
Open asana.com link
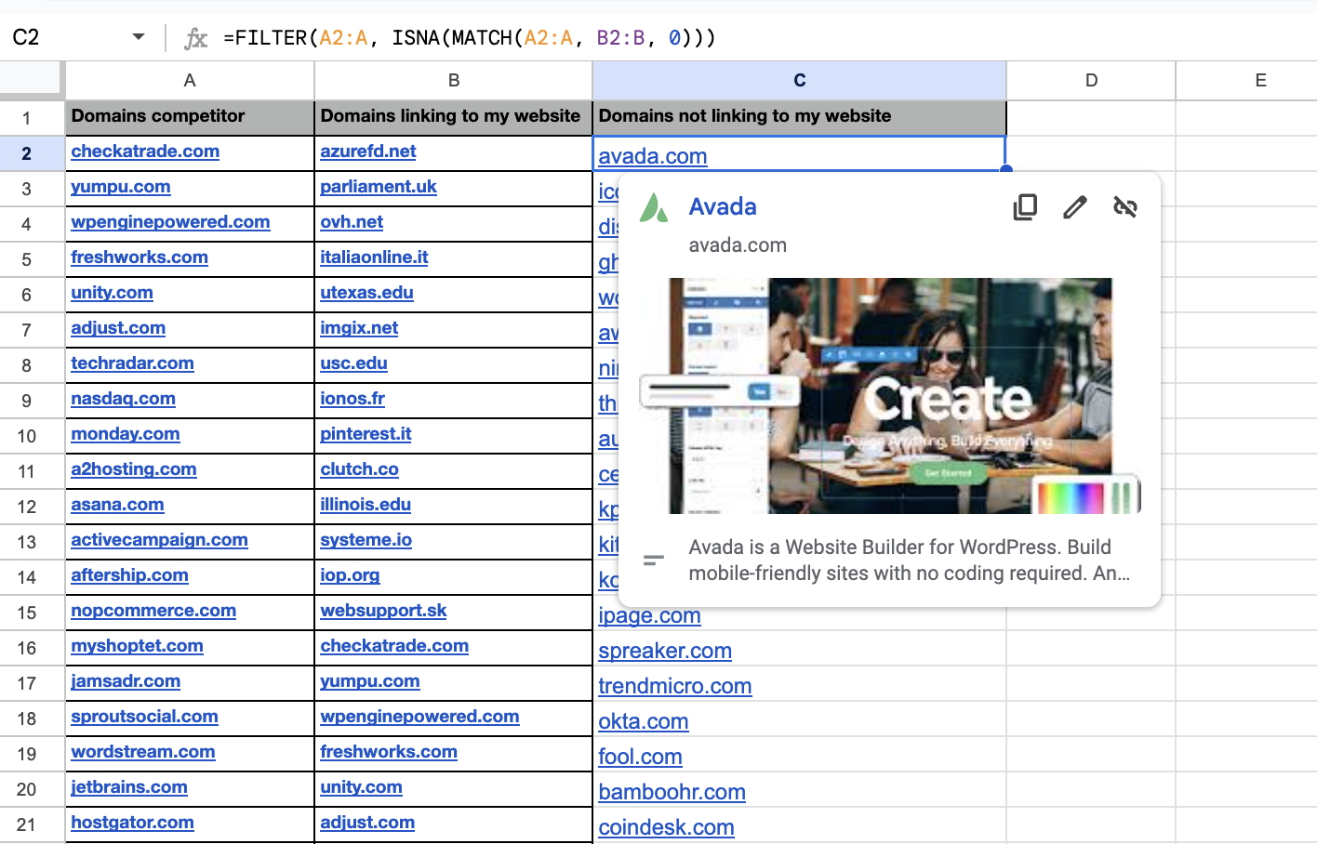(117, 505)
